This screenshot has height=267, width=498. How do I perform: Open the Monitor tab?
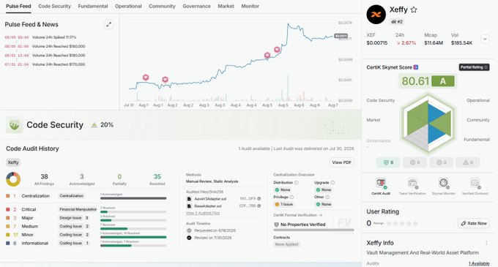(250, 6)
